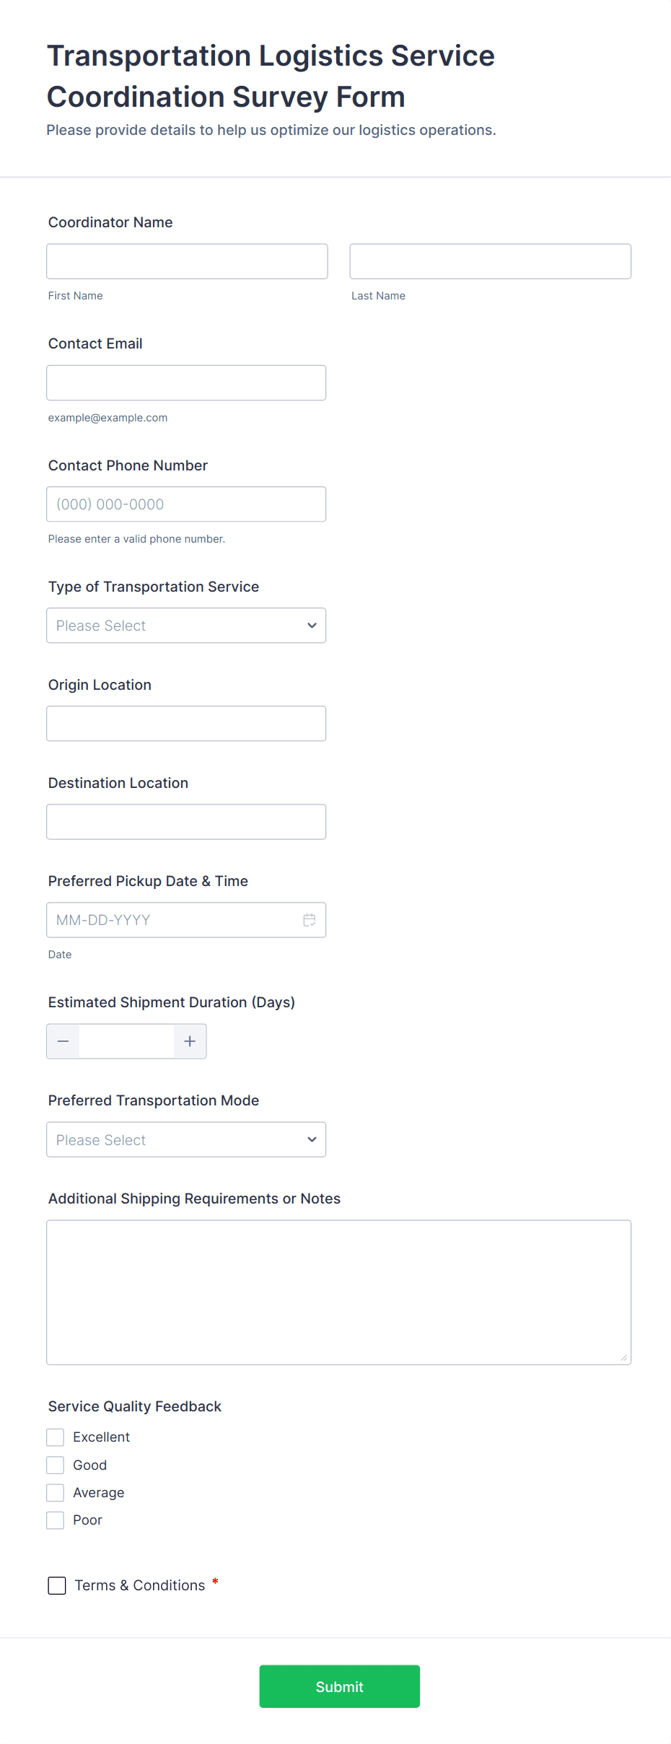Click the calendar icon in pickup date field
Screen dimensions: 671x1744
(310, 920)
